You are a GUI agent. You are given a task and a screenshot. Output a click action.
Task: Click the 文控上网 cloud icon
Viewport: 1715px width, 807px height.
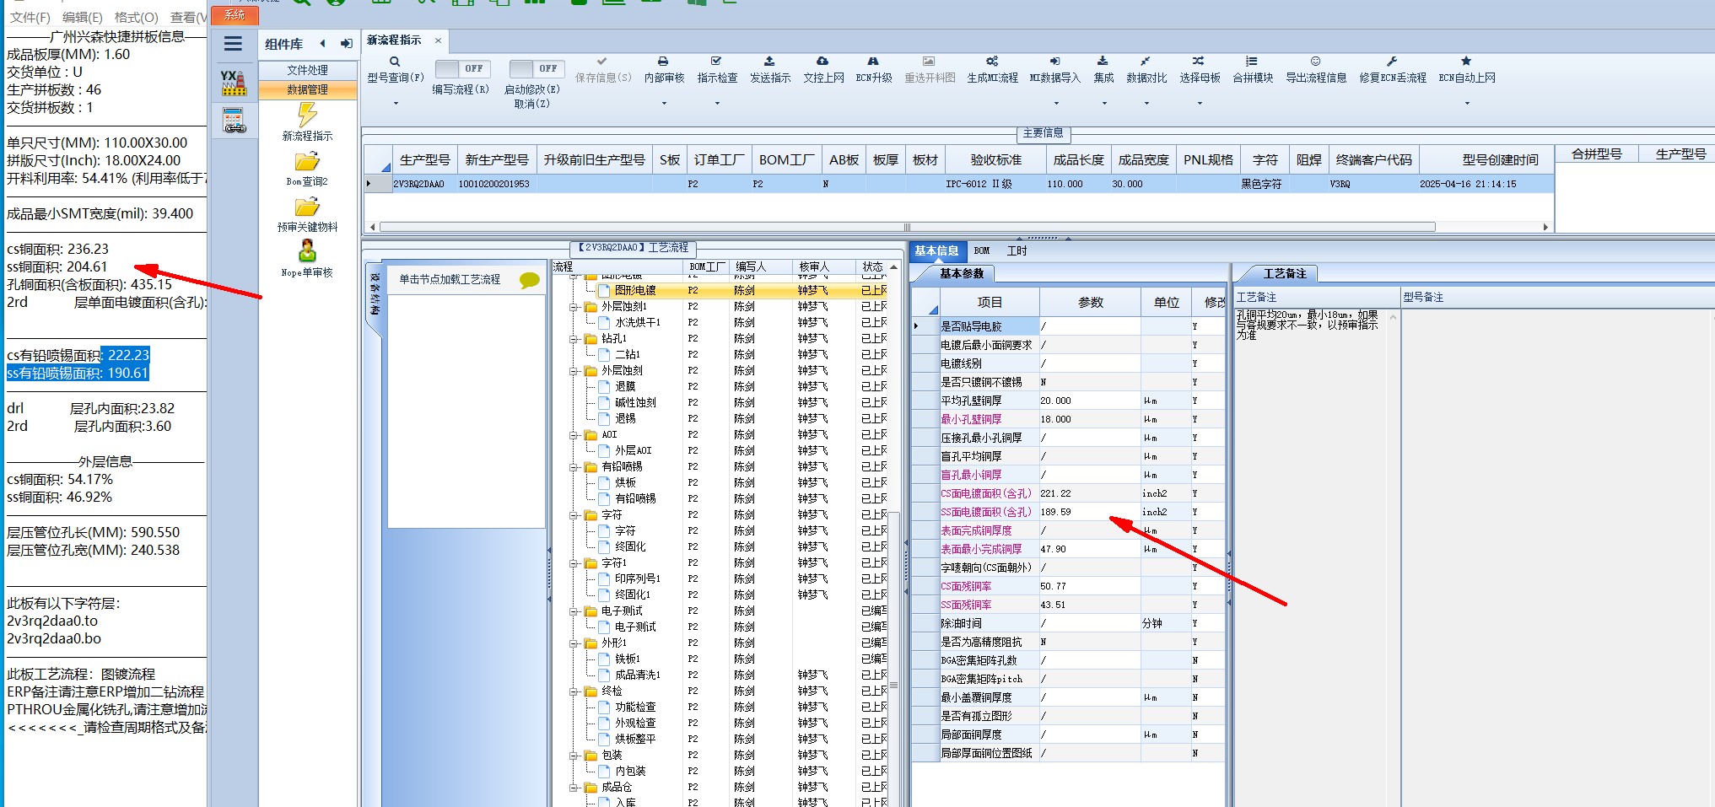(822, 62)
